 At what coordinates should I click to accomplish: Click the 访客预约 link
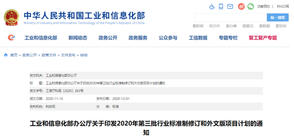point(264,7)
